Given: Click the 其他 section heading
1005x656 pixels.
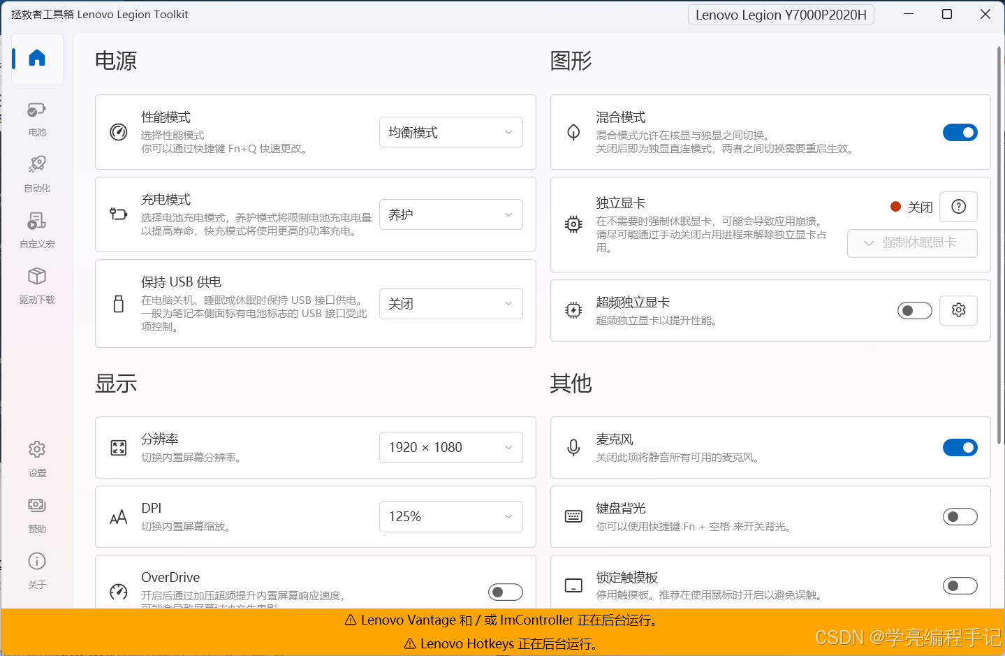Looking at the screenshot, I should [571, 384].
